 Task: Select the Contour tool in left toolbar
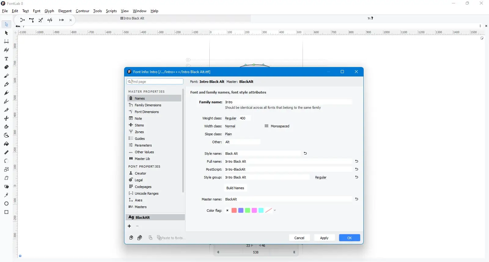(6, 24)
